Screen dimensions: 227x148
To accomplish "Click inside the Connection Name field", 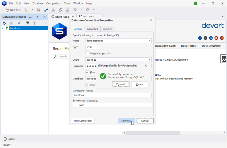I will pos(112,95).
